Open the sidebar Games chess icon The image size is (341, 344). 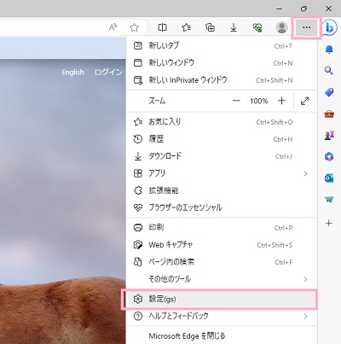(329, 136)
